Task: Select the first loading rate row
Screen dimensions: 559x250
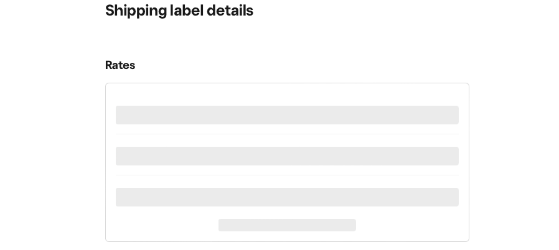Action: click(287, 115)
